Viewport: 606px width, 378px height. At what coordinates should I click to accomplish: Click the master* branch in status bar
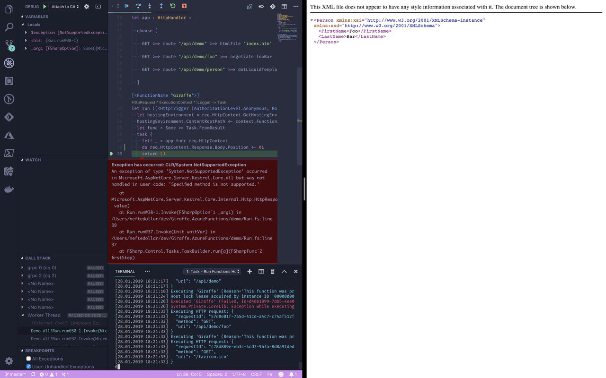tap(16, 374)
